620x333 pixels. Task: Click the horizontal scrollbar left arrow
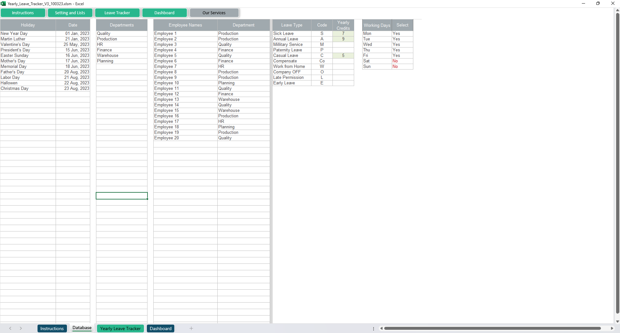click(382, 328)
